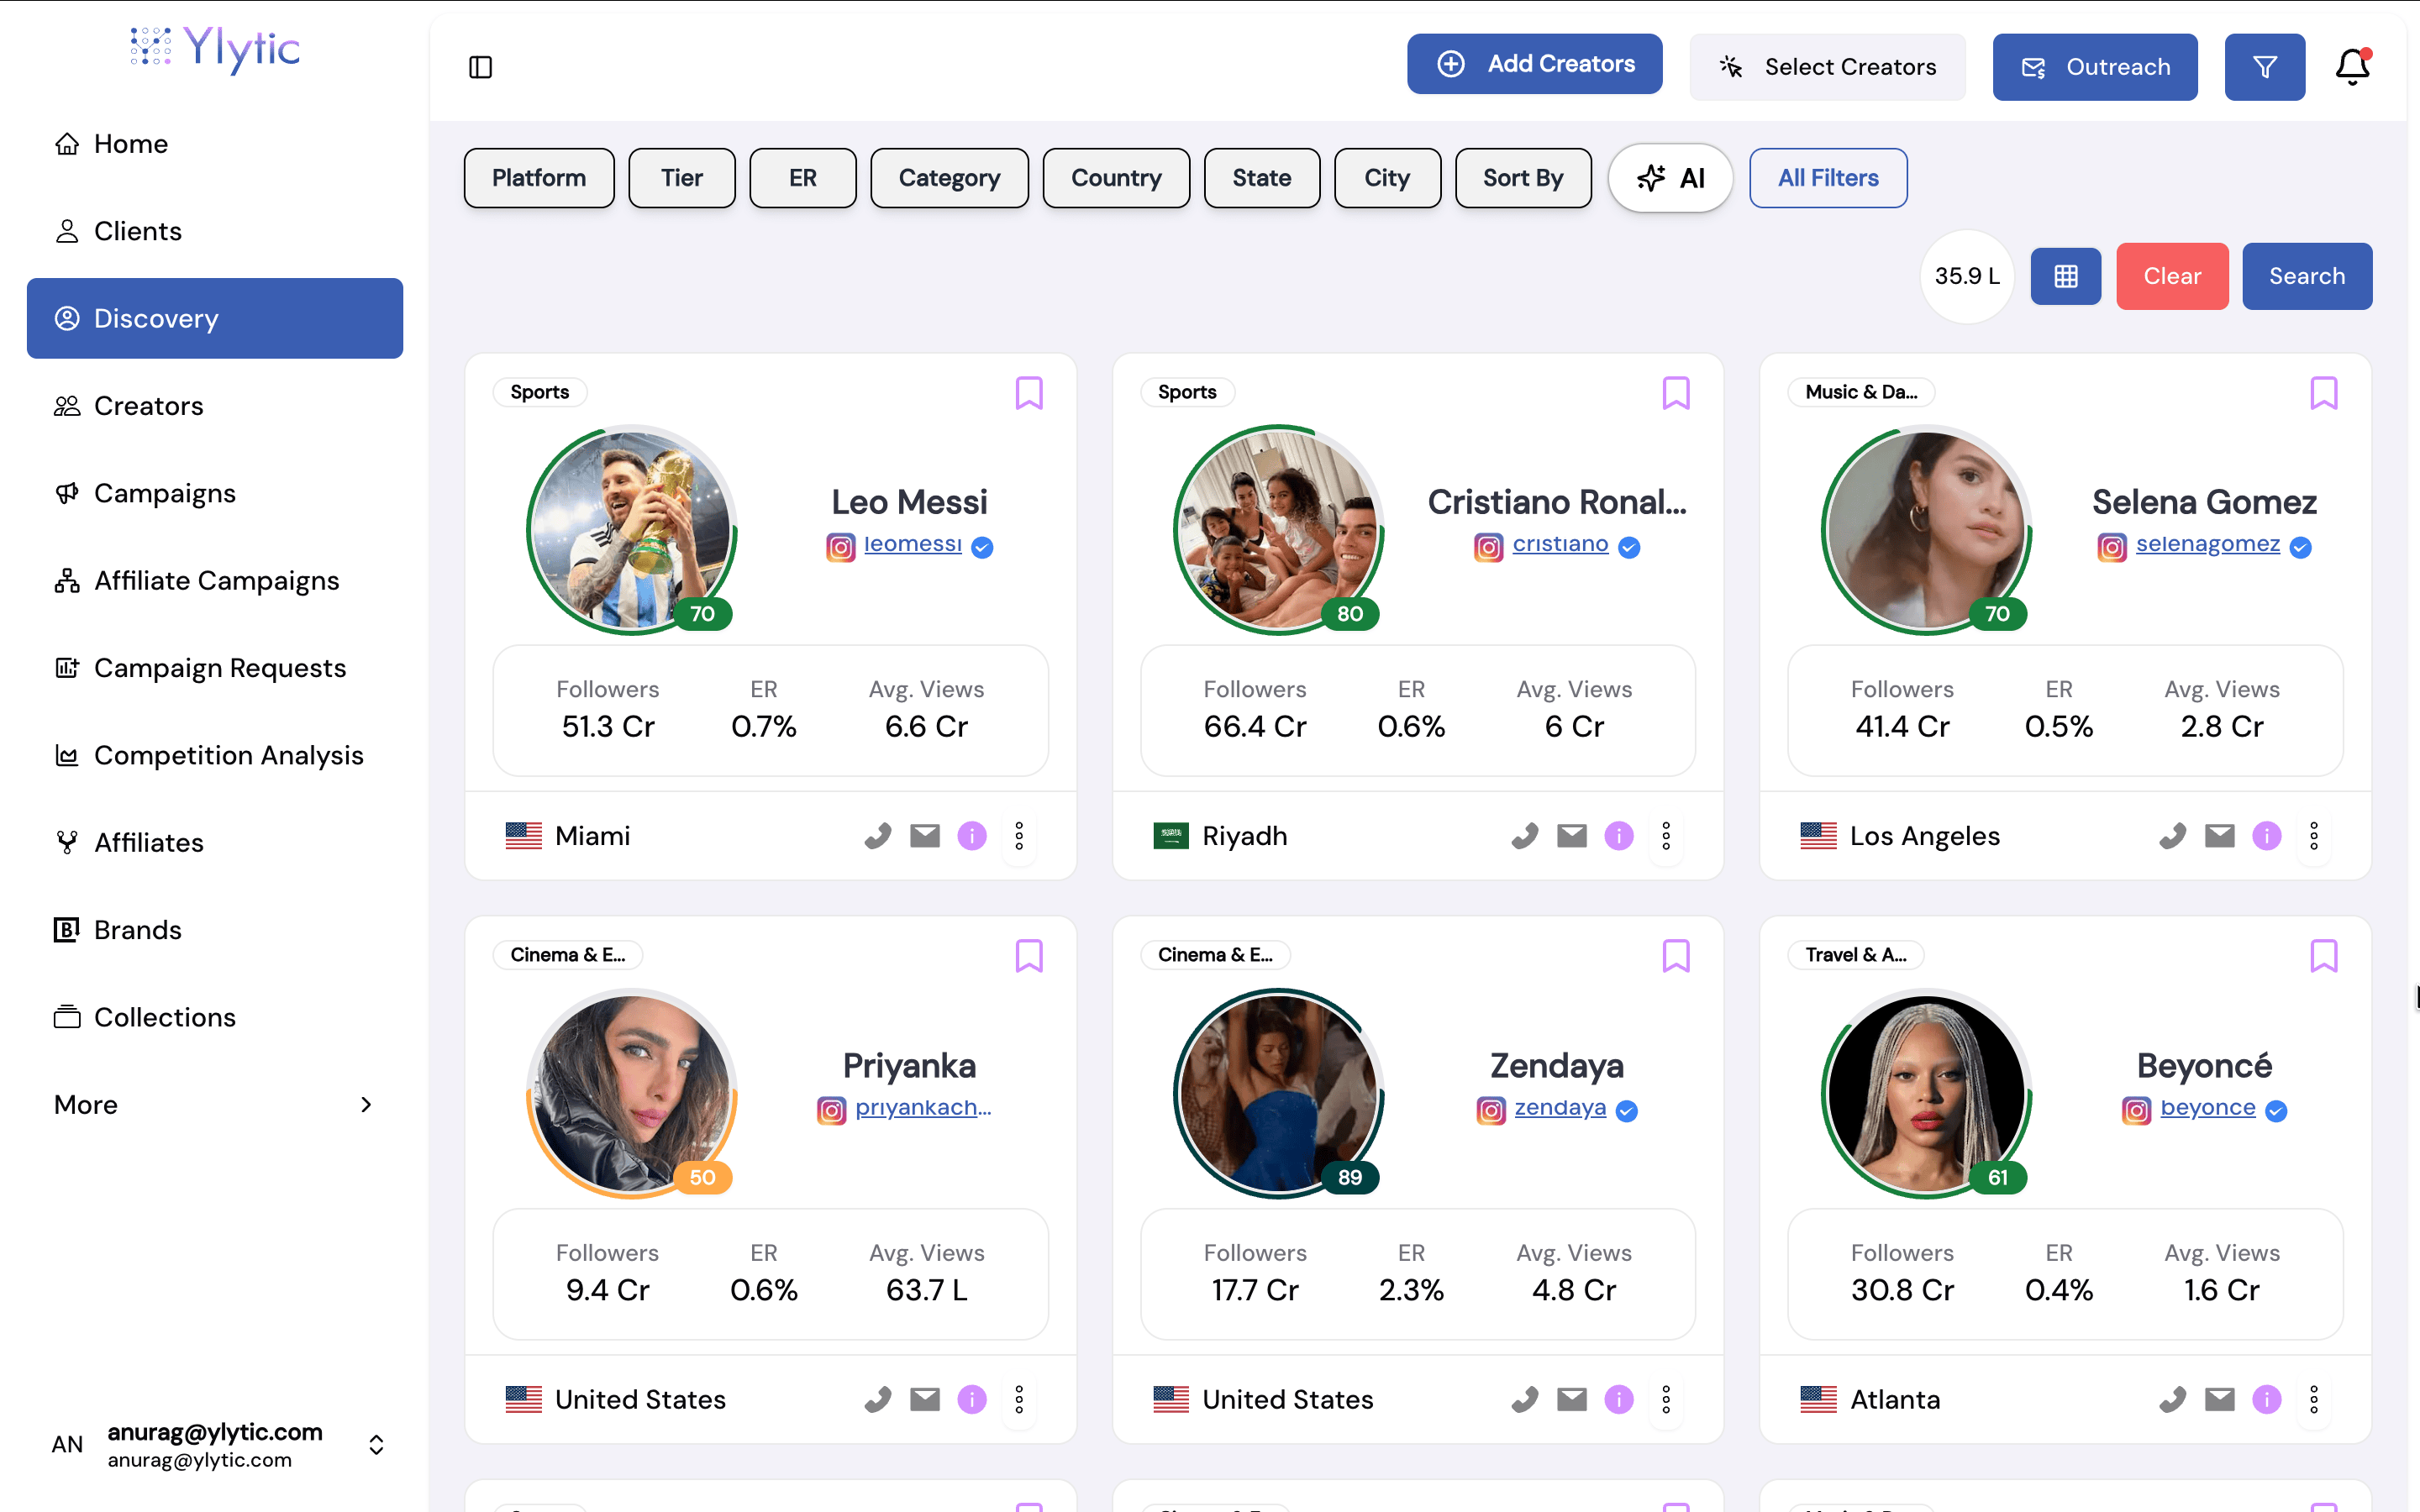
Task: Open All Filters panel
Action: [1828, 178]
